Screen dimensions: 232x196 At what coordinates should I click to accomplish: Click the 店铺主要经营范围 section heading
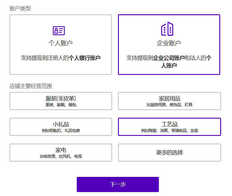[x=31, y=86]
